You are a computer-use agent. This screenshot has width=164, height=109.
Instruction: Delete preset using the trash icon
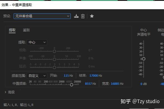[x=83, y=16]
